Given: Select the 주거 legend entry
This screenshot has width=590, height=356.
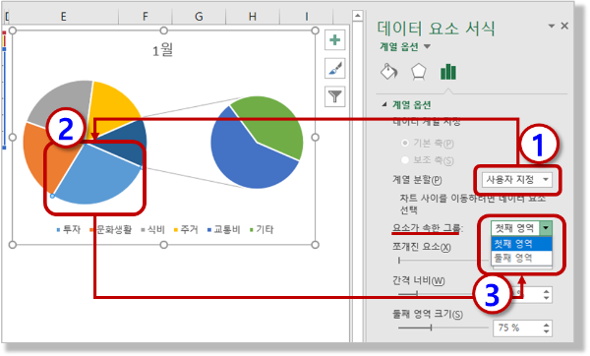Looking at the screenshot, I should point(186,229).
